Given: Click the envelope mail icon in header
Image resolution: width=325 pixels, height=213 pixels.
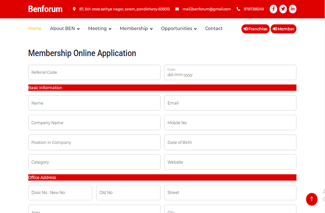Looking at the screenshot, I should 177,9.
